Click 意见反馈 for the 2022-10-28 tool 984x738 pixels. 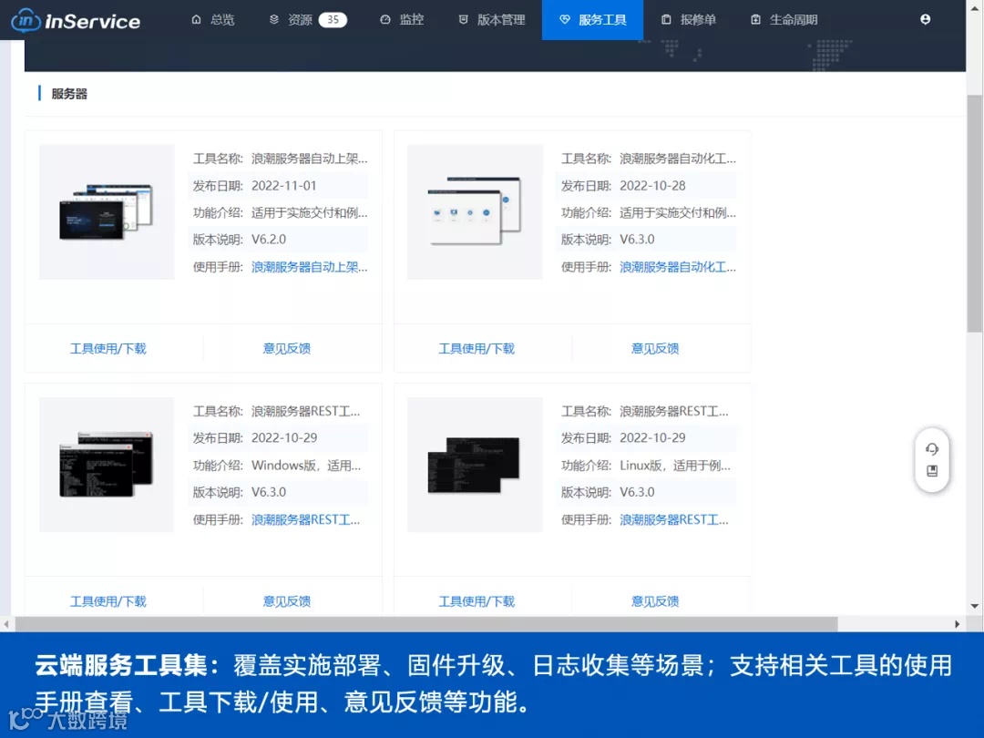655,348
